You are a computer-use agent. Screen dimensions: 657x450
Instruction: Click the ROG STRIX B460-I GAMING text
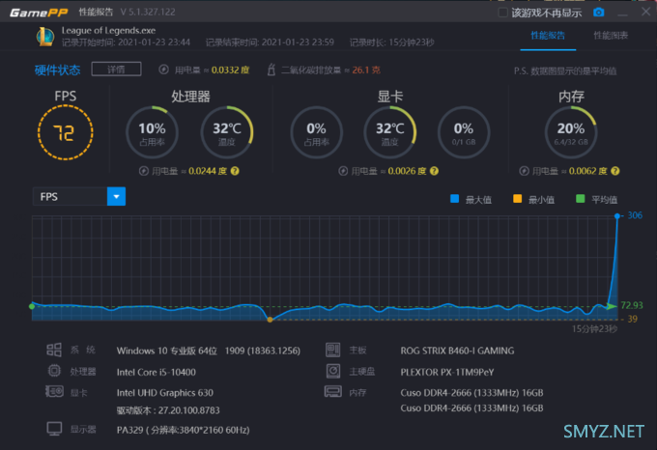tap(457, 351)
